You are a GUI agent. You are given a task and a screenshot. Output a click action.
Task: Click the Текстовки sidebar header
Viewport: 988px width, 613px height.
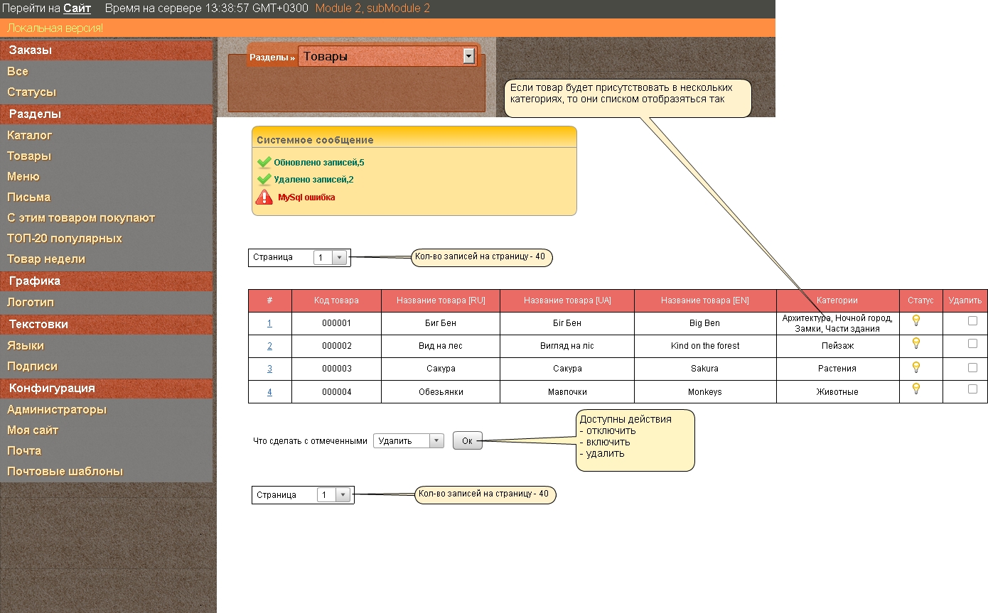tap(107, 325)
